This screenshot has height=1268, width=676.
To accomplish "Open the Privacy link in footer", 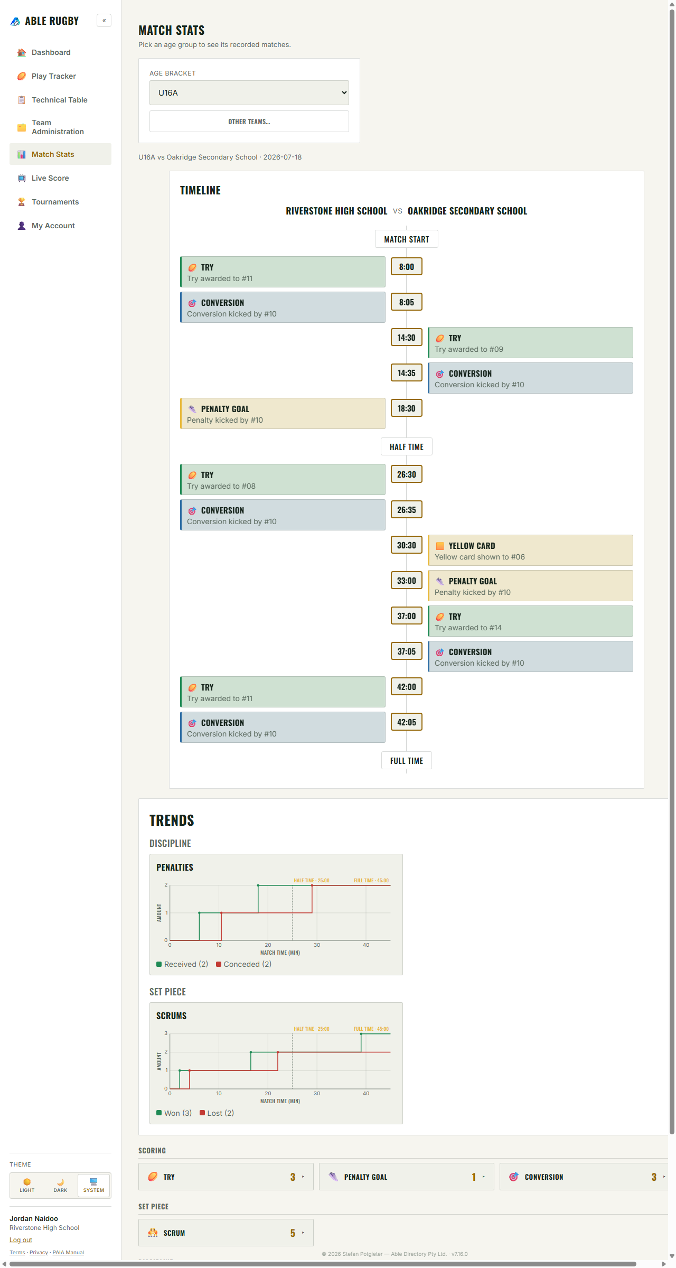I will [x=39, y=1252].
